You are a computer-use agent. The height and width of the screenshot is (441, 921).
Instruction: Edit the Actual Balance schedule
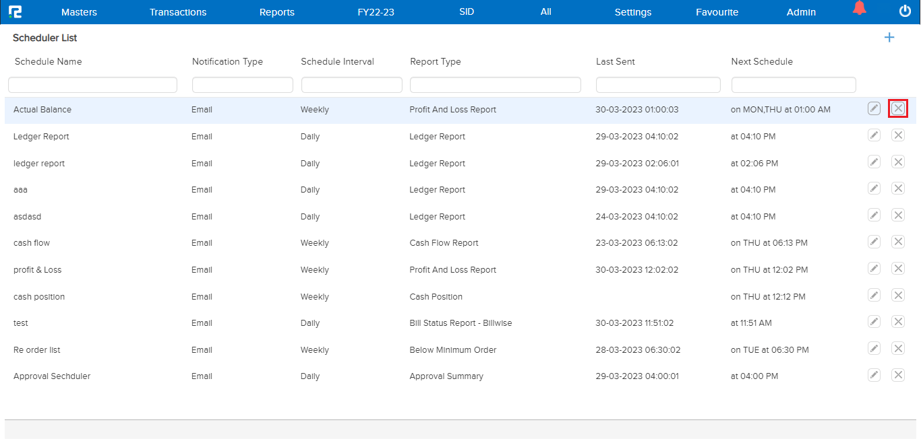tap(874, 108)
